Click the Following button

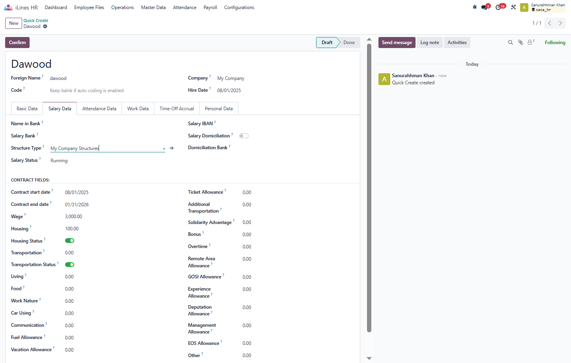click(x=555, y=43)
